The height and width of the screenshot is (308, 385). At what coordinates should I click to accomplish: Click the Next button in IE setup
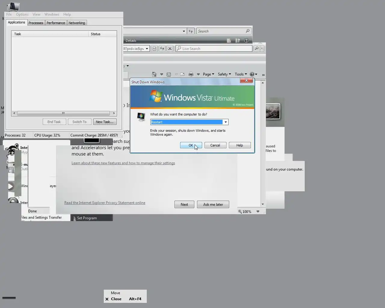[x=184, y=205]
